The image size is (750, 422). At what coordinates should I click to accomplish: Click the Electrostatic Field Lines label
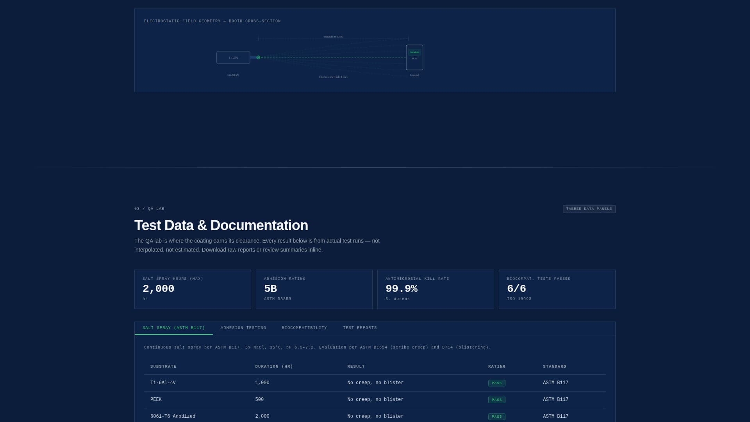[333, 77]
